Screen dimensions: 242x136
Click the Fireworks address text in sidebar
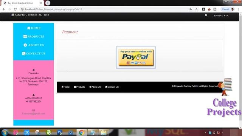(x=34, y=81)
